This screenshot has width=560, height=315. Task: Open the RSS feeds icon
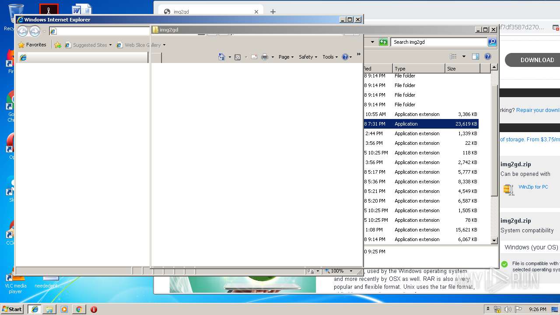pyautogui.click(x=238, y=57)
